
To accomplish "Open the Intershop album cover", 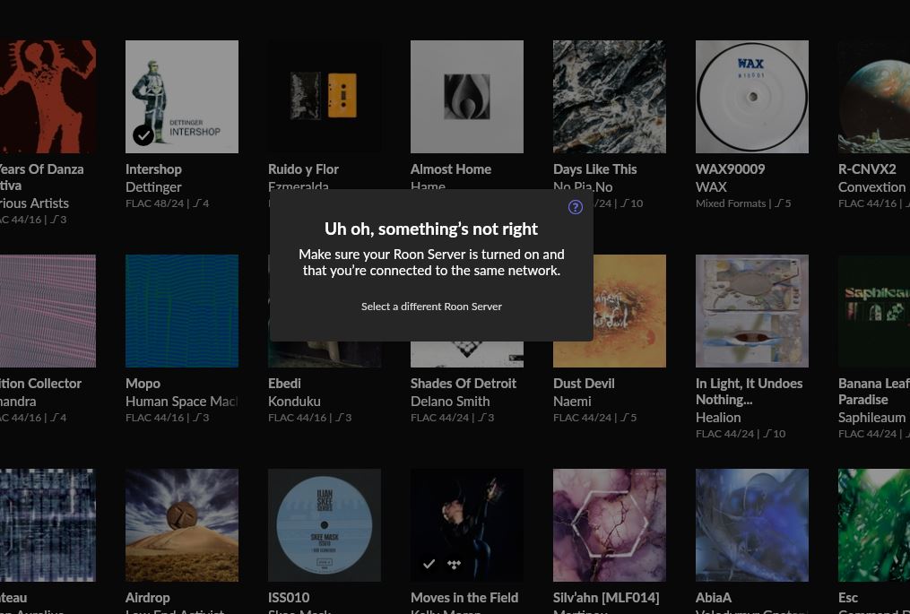I will (x=182, y=96).
